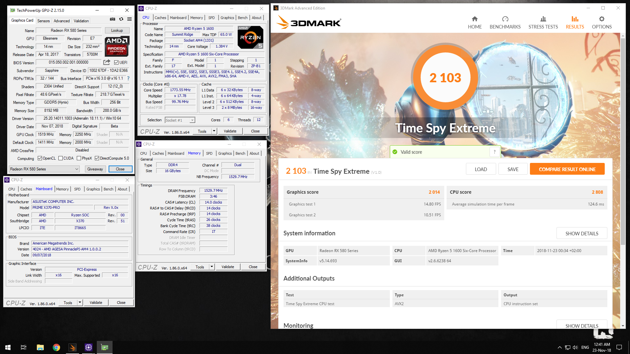Open Tools dropdown arrow in Mainboard CPU-Z window
The width and height of the screenshot is (630, 354).
pyautogui.click(x=80, y=303)
